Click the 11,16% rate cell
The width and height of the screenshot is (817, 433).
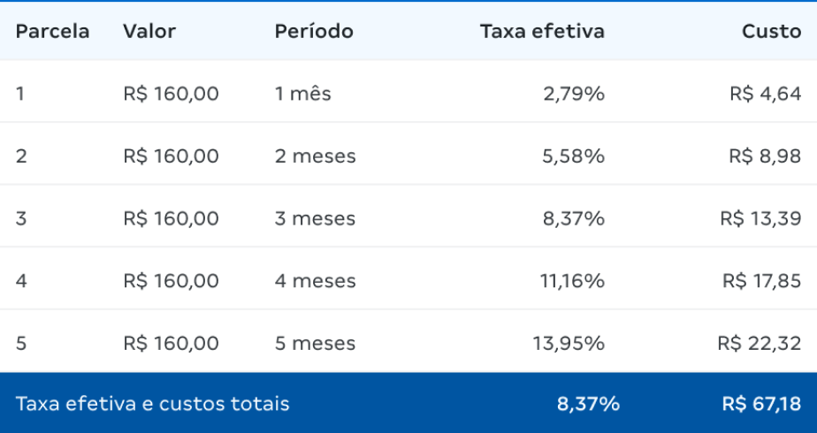[574, 281]
